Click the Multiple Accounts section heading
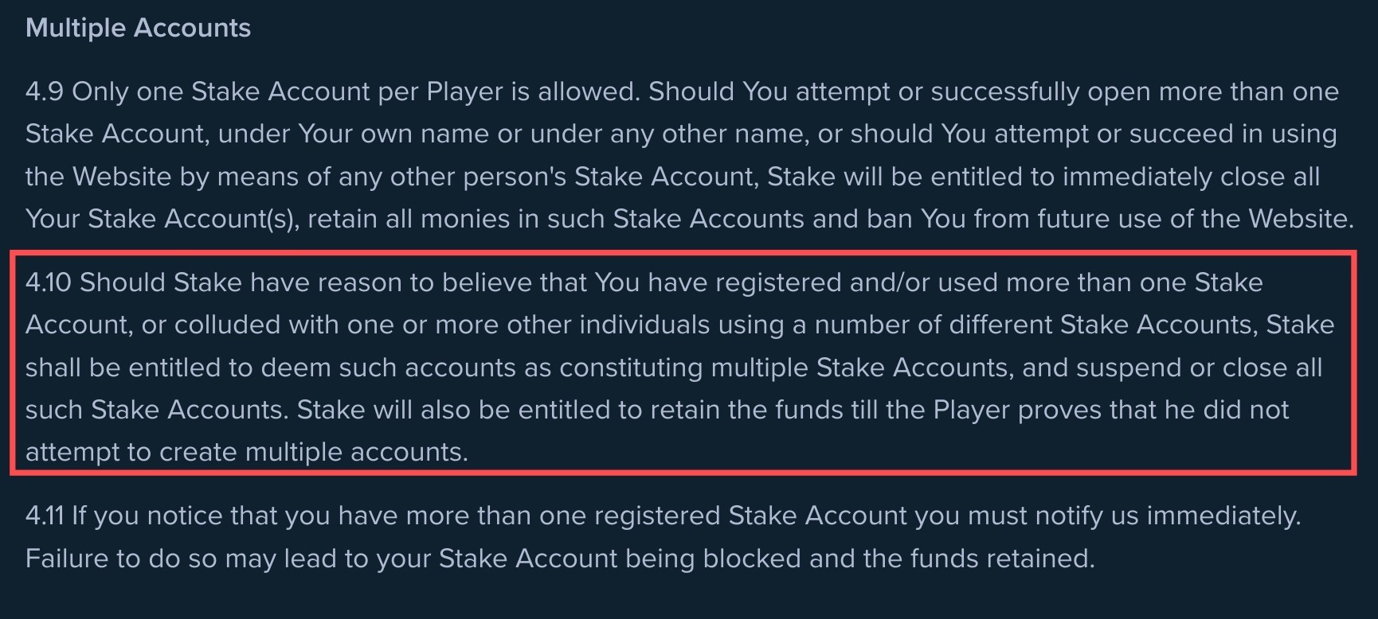This screenshot has width=1378, height=619. pos(138,28)
